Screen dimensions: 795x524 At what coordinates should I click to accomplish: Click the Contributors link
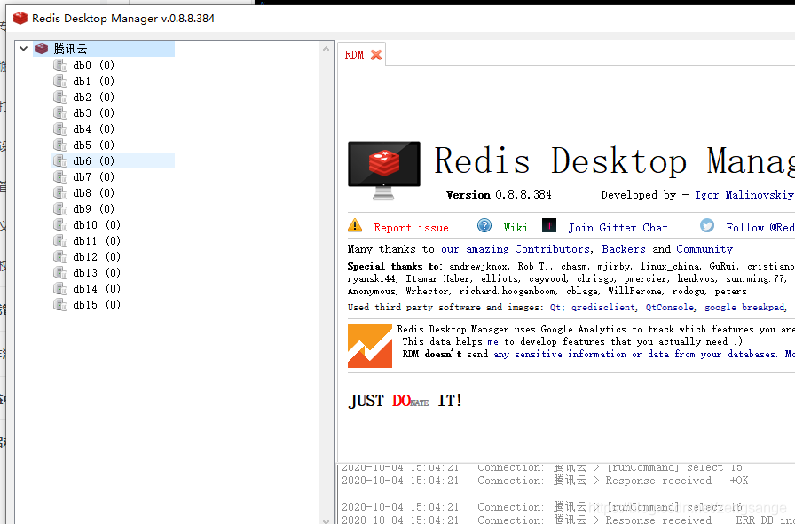552,248
